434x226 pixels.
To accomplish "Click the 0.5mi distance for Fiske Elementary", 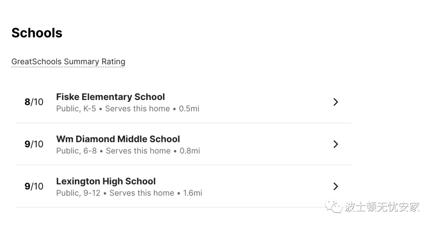I will (189, 109).
